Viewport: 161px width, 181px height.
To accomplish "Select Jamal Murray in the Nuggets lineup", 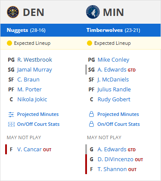I will (x=34, y=70).
